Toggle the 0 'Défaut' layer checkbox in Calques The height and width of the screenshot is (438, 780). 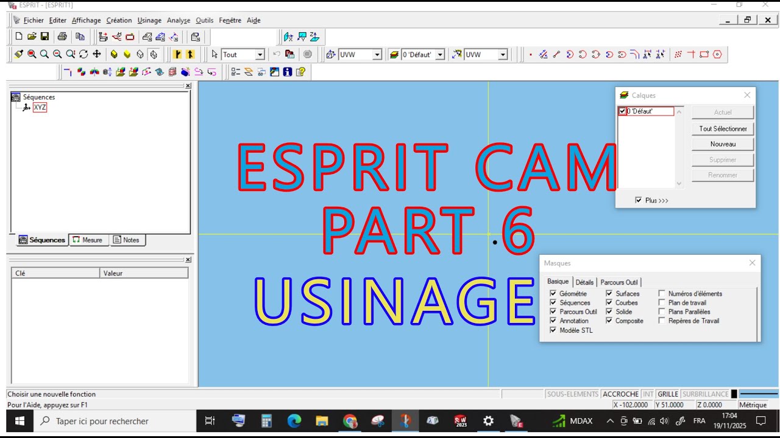tap(622, 111)
